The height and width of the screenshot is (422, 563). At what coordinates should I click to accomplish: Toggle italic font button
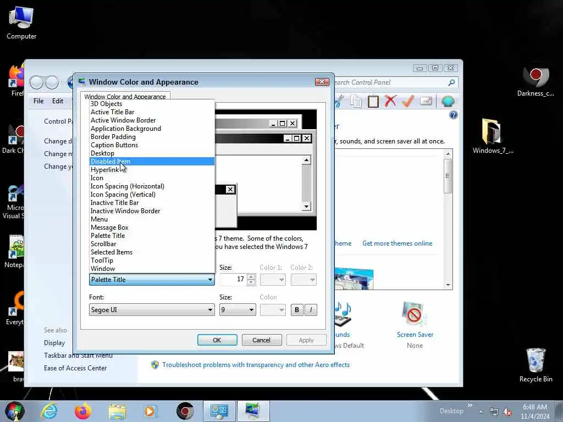coord(311,310)
